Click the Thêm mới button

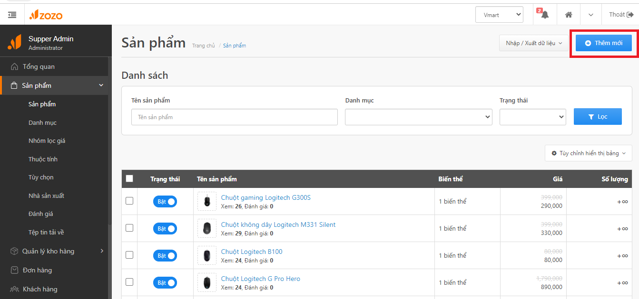pos(604,43)
